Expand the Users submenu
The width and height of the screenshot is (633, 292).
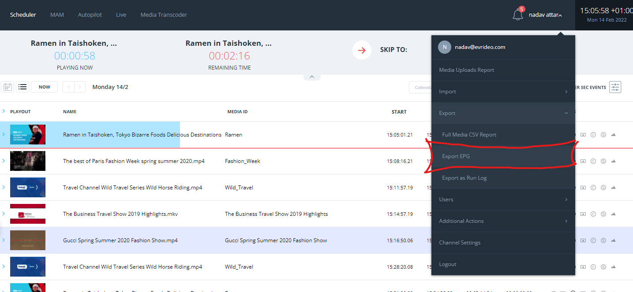tap(566, 200)
